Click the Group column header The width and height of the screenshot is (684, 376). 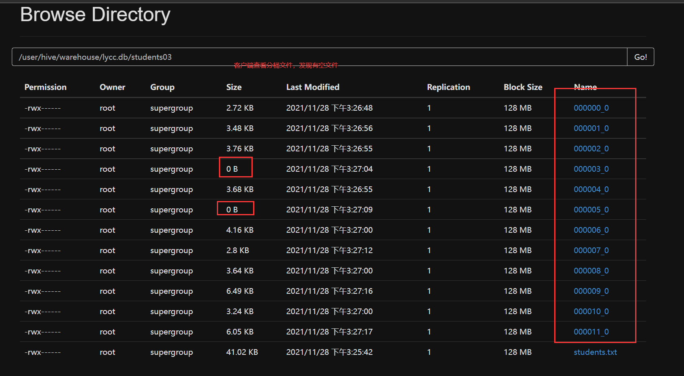click(x=162, y=87)
